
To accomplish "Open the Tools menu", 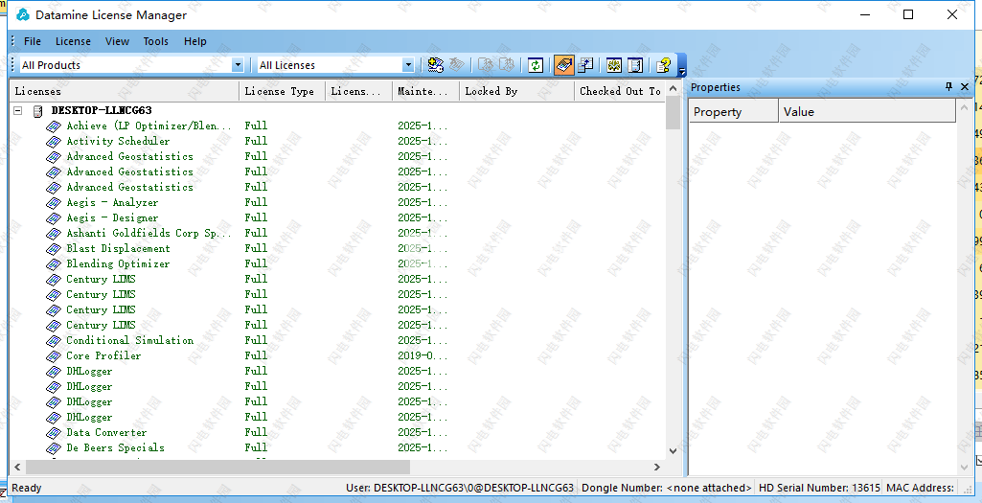I will (156, 41).
